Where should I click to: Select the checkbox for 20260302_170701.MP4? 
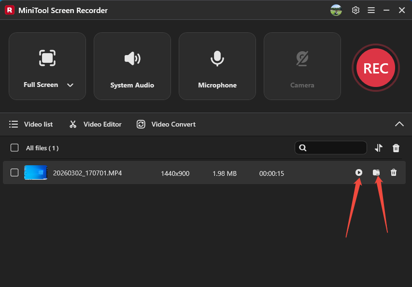14,172
